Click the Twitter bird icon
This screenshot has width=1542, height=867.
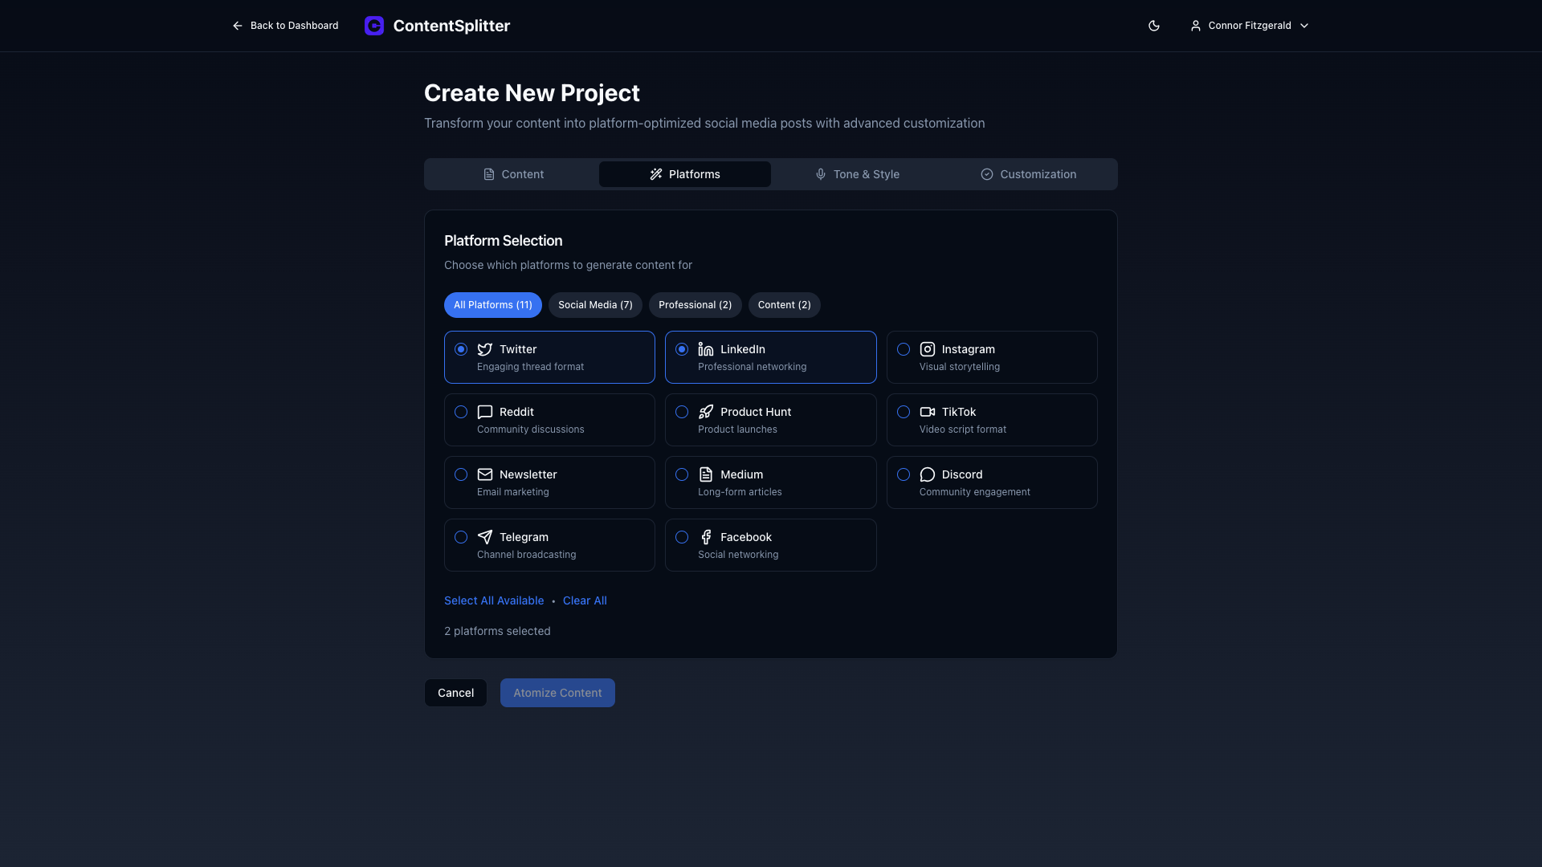pos(484,349)
